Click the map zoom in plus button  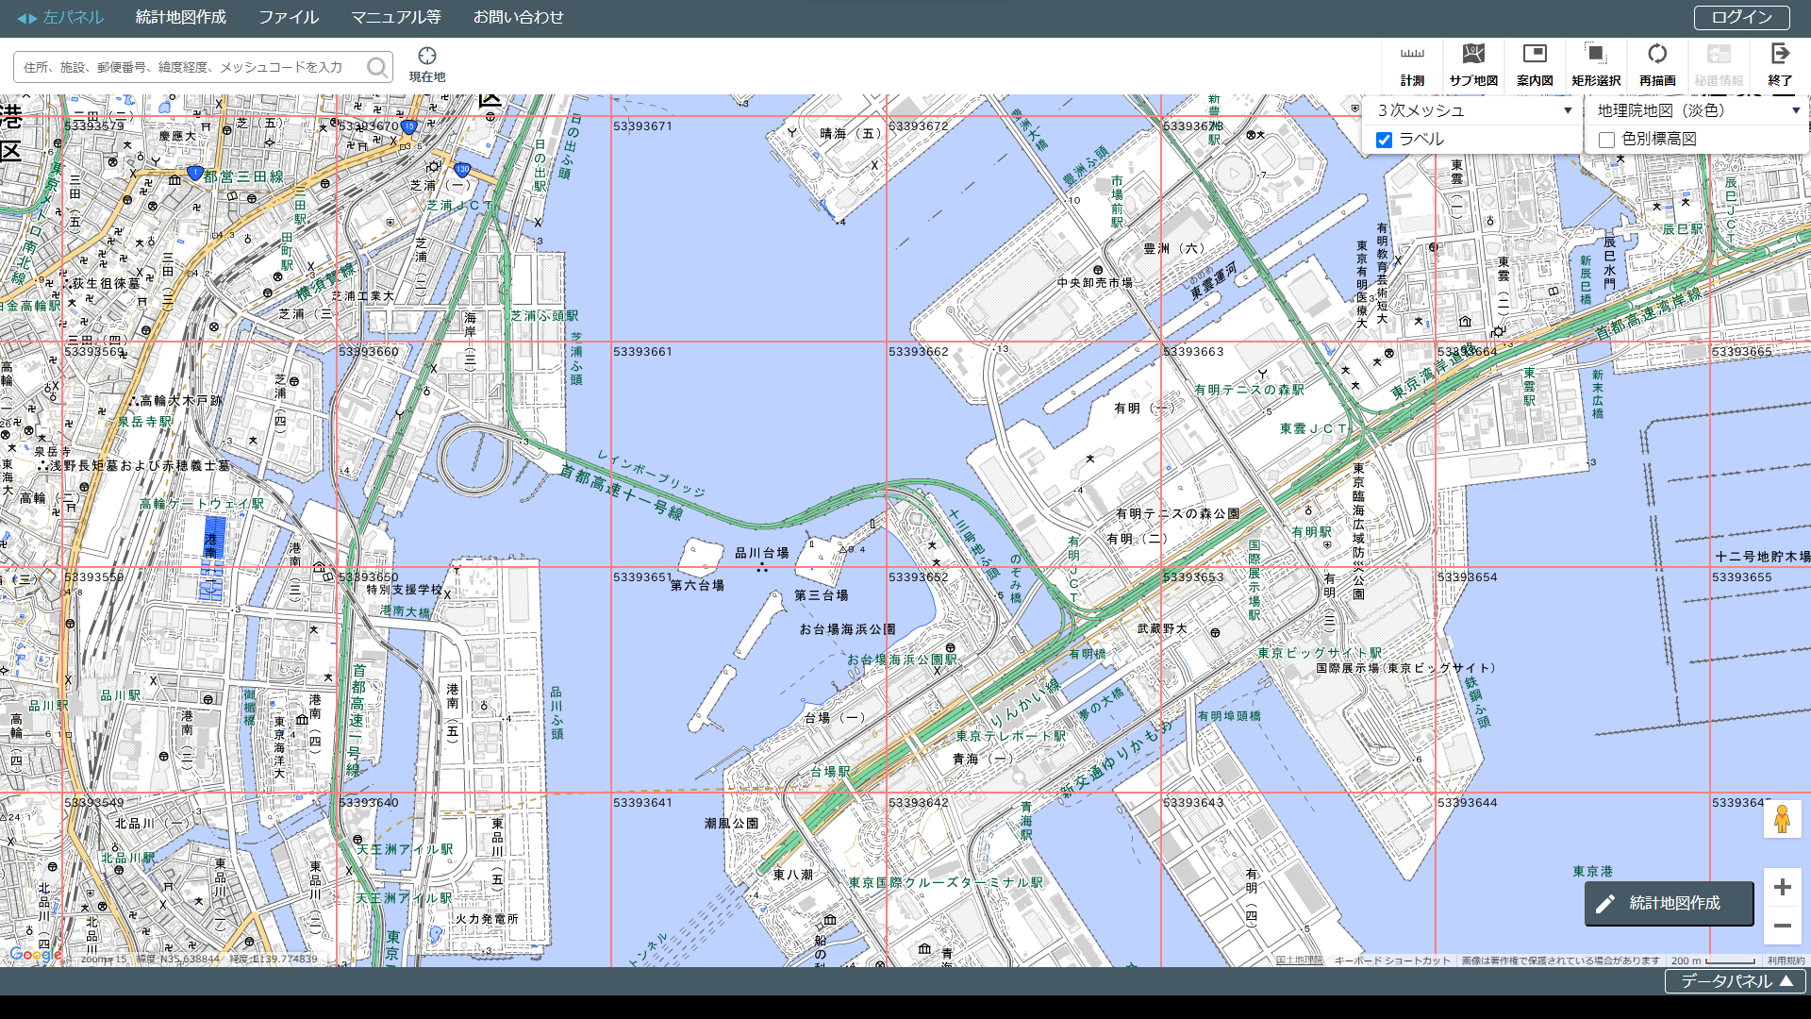point(1782,887)
